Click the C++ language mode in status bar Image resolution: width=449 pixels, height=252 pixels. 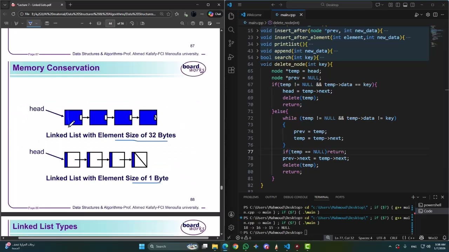tap(411, 238)
